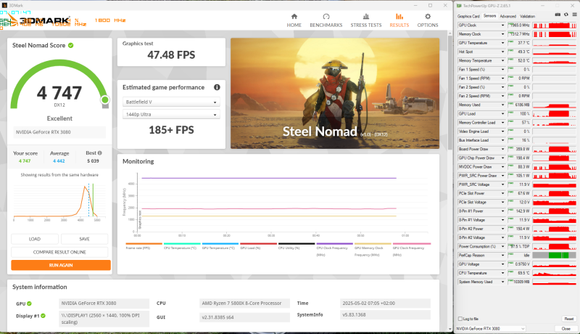Expand the GPU Load sensor dropdown

point(502,114)
